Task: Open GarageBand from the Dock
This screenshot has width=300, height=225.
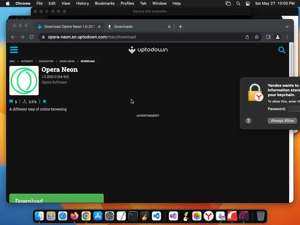Action: pyautogui.click(x=145, y=216)
